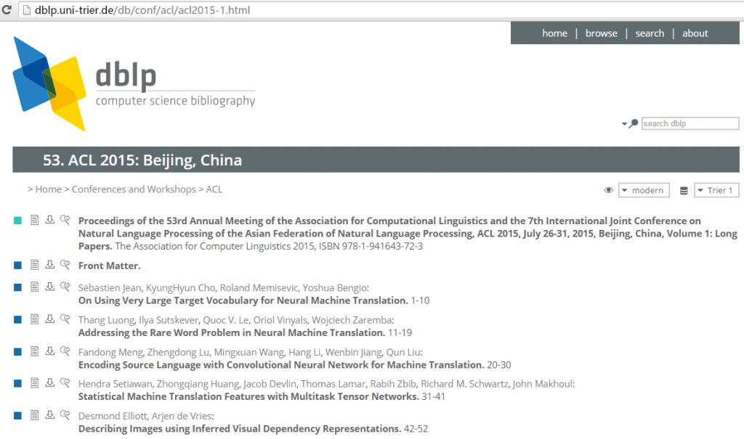Click download icon for Hendra Setiawan paper

49,382
